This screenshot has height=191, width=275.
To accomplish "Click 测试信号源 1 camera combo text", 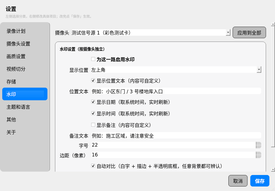I will point(101,33).
